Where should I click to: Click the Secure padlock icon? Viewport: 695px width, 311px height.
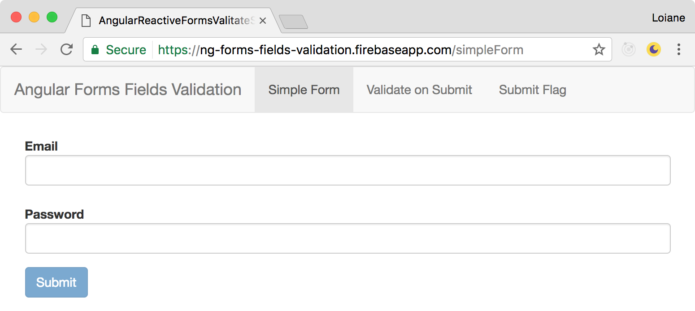[96, 50]
